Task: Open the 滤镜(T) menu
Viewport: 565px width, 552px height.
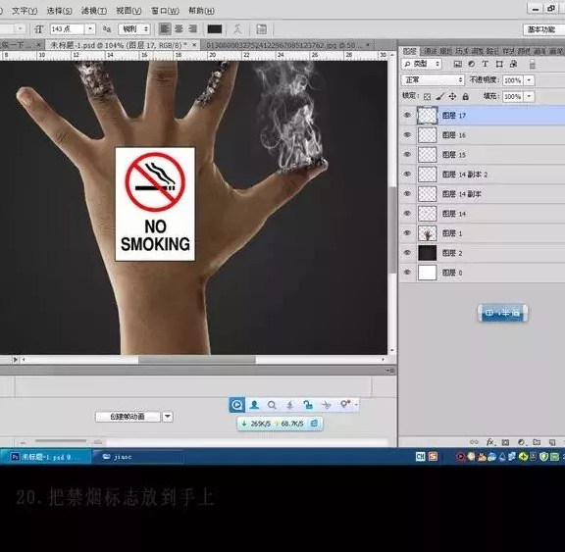Action: 94,11
